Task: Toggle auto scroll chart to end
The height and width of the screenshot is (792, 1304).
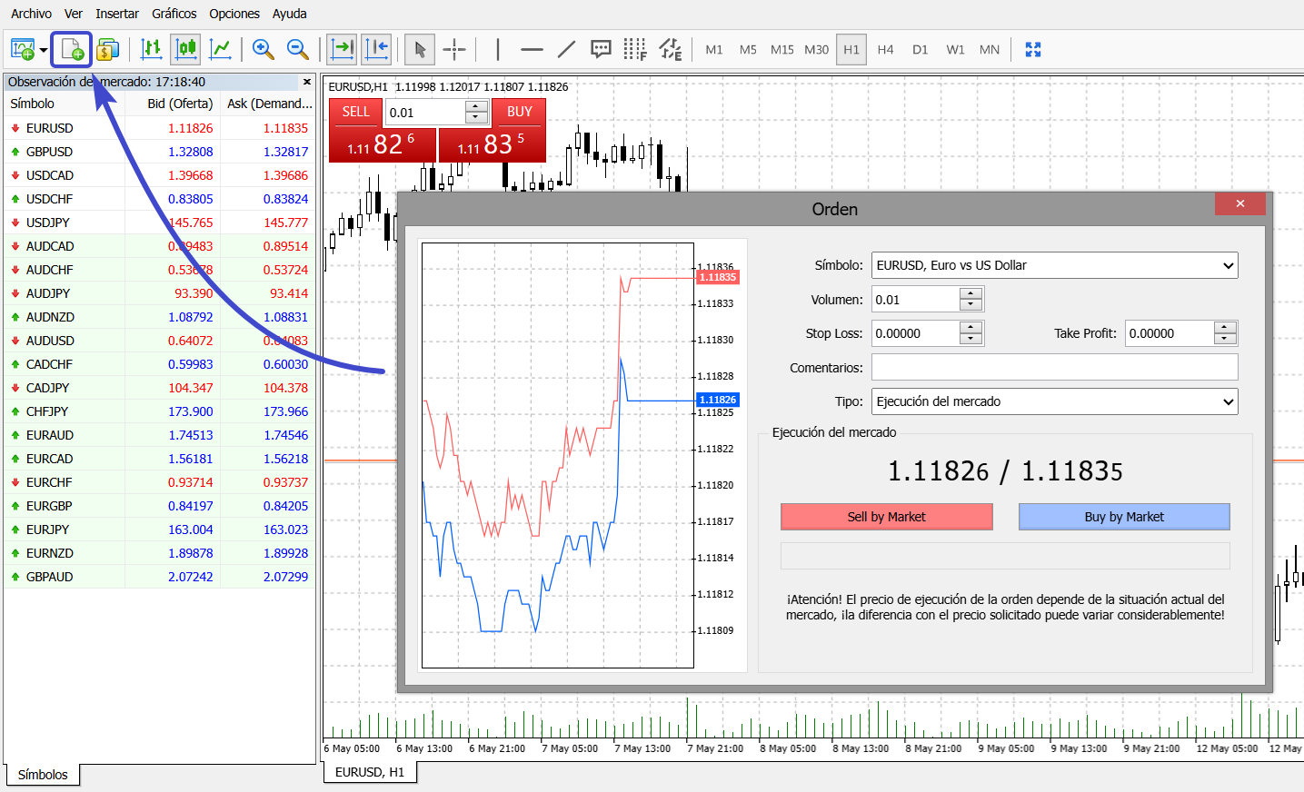Action: click(x=342, y=49)
